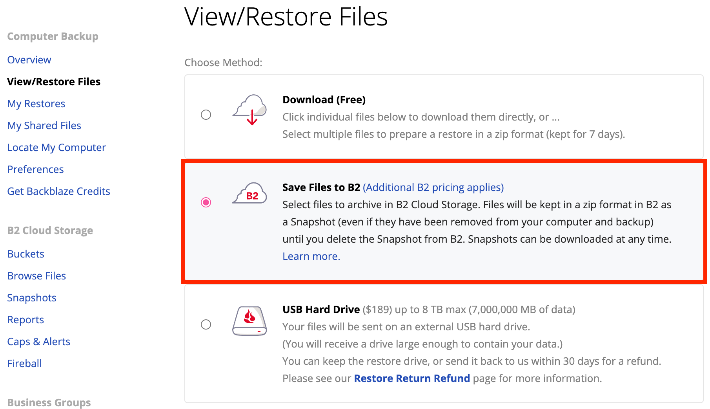Open Get Backblaze Credits link

point(58,191)
